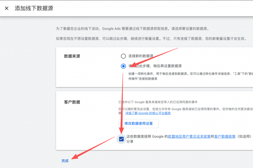Click the intro paragraph mentioning Google Ads
The image size is (253, 168).
point(135,29)
